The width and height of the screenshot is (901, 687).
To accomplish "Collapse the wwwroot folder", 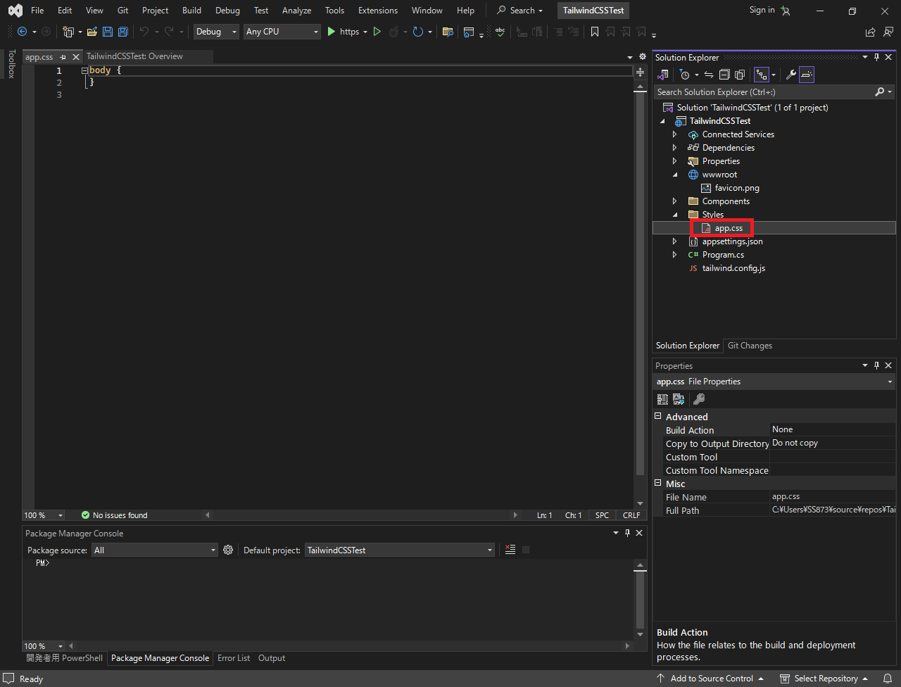I will click(674, 175).
